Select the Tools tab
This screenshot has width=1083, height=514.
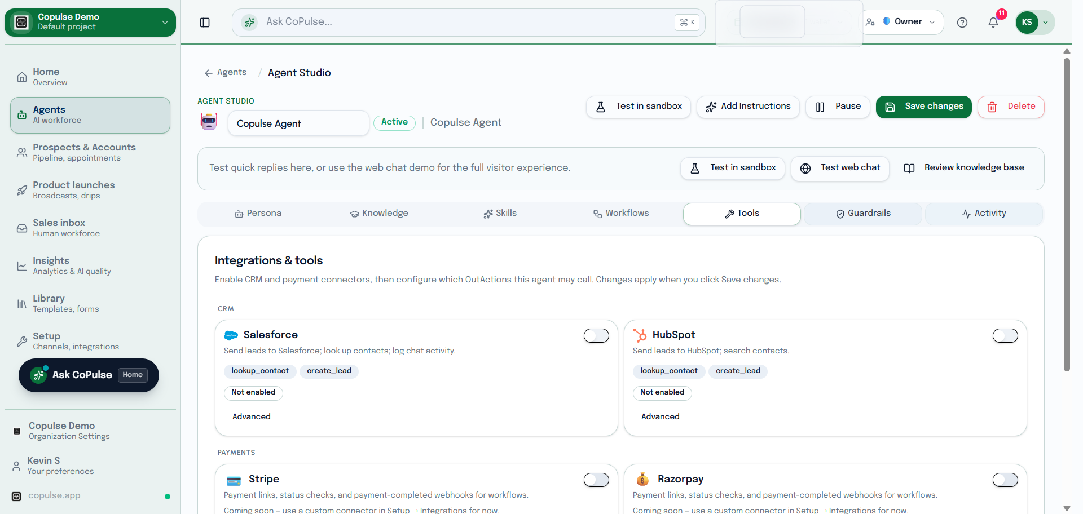point(742,214)
